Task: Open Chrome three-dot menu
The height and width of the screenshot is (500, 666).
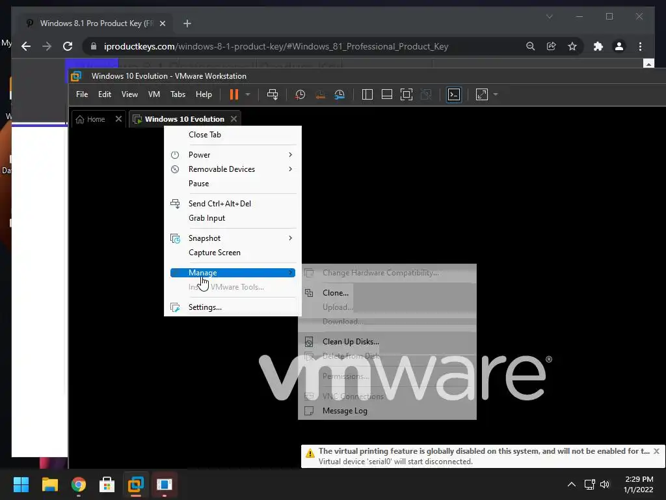Action: (x=640, y=46)
